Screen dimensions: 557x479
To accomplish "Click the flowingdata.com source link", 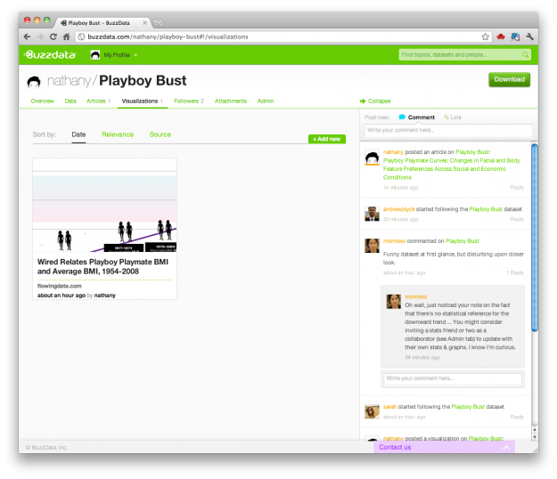I will pyautogui.click(x=60, y=286).
